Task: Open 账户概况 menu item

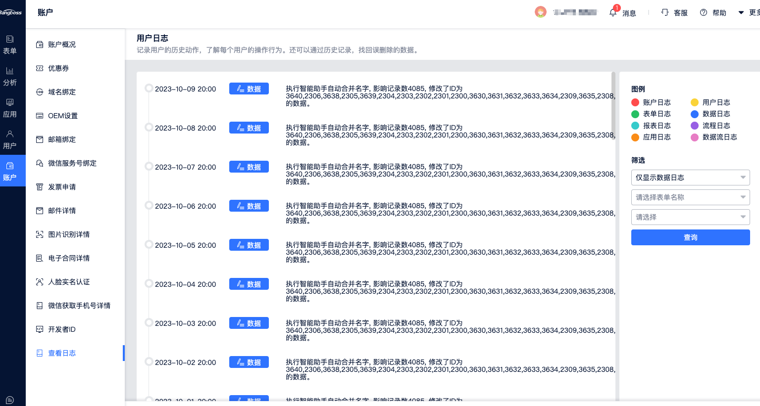Action: pos(62,45)
